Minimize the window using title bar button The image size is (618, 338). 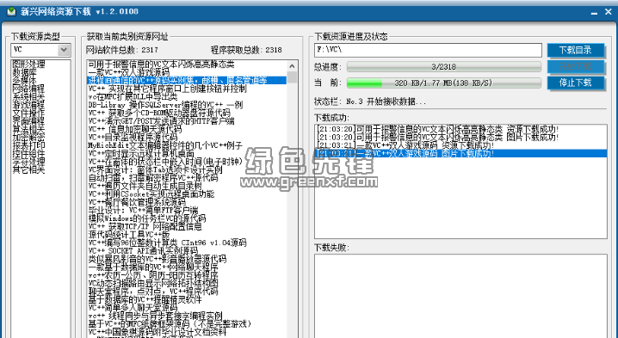point(594,13)
